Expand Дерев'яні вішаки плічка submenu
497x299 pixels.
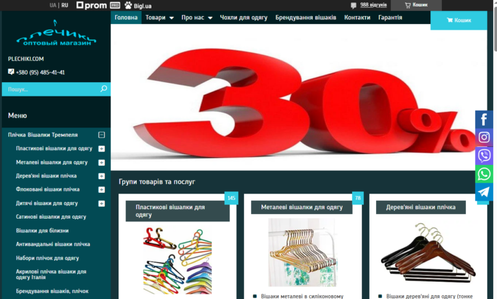point(102,176)
